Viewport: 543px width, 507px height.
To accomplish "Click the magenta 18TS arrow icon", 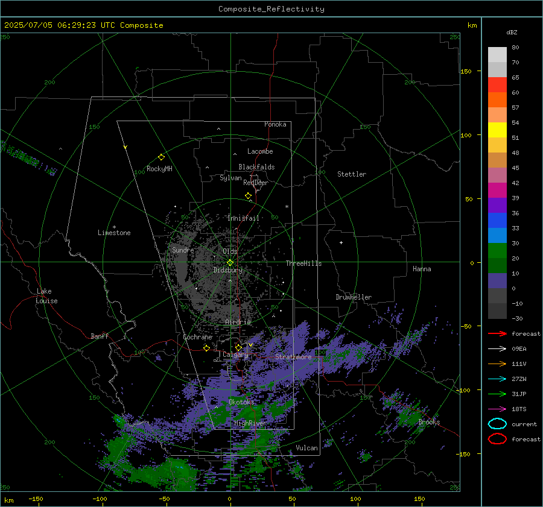I will (x=497, y=409).
